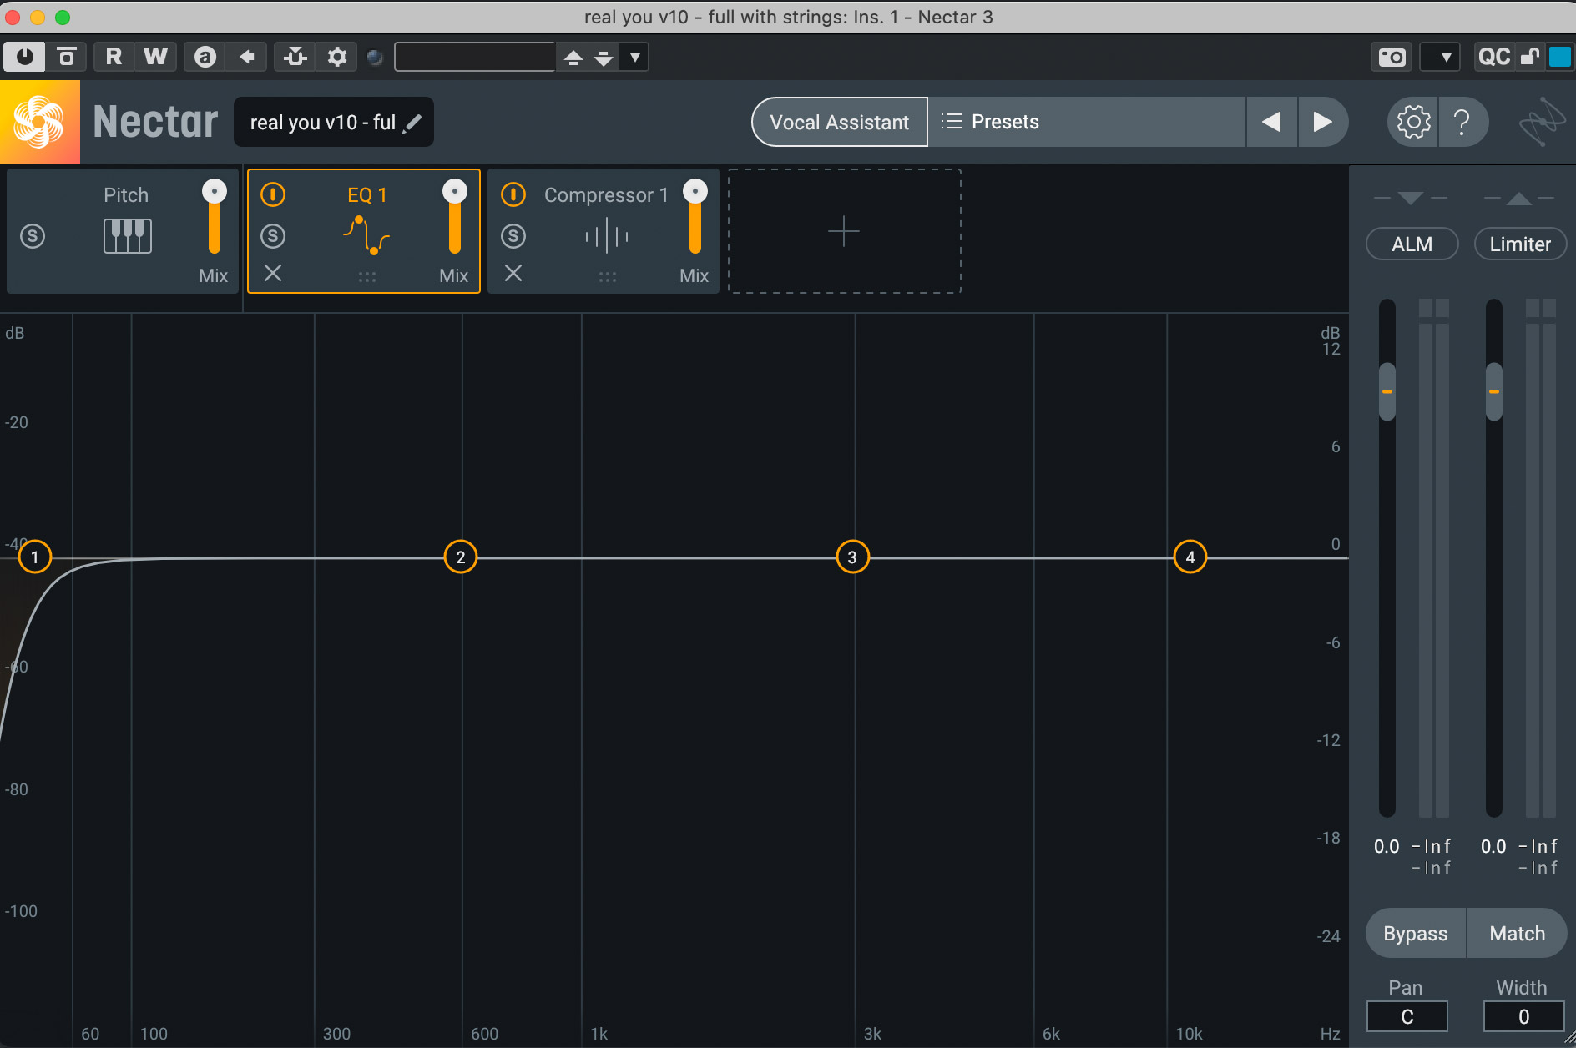Click the automation mode 'a' icon
The width and height of the screenshot is (1576, 1048).
[x=205, y=57]
